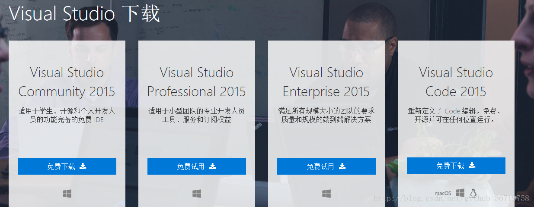The width and height of the screenshot is (534, 207).
Task: Click download arrow icon in Community button
Action: coord(83,166)
